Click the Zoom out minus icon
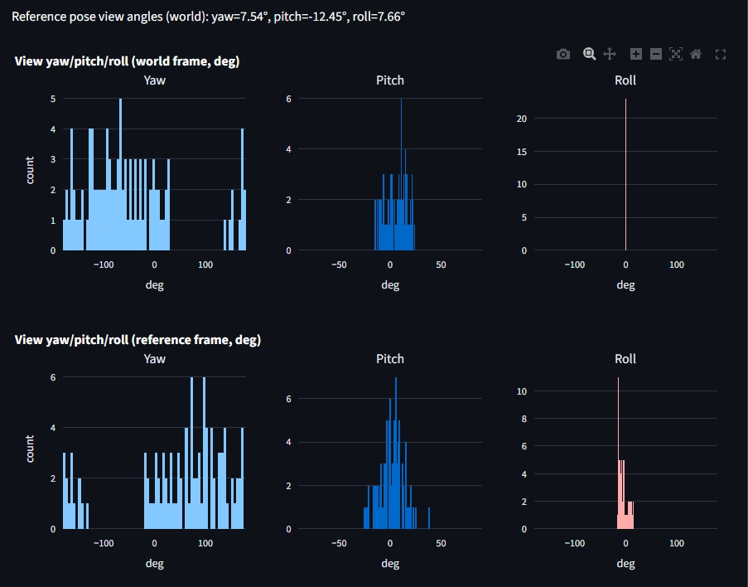This screenshot has width=748, height=587. pos(656,54)
